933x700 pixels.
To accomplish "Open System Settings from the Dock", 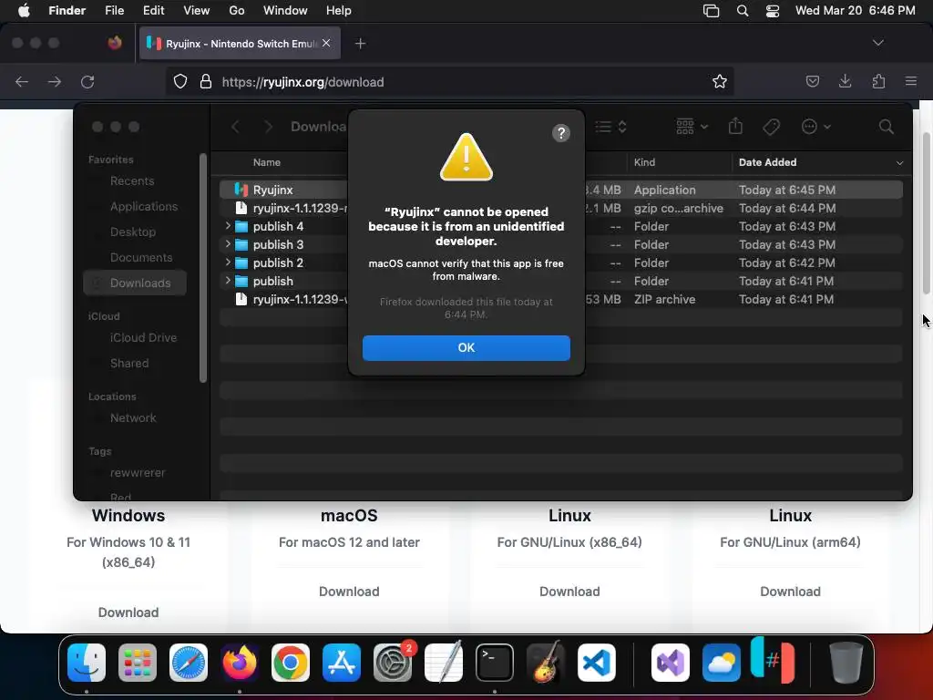I will pyautogui.click(x=393, y=663).
